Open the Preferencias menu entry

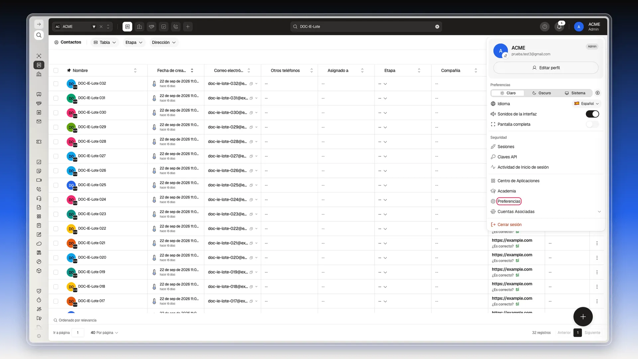[509, 201]
